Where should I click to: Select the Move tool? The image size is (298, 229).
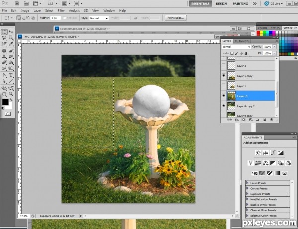tap(11, 32)
